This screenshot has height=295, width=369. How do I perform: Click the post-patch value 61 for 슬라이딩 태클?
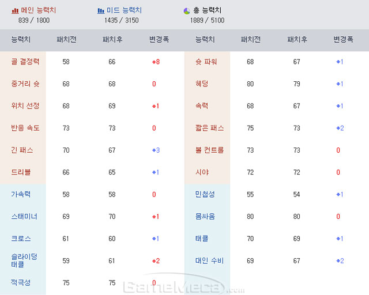point(112,261)
